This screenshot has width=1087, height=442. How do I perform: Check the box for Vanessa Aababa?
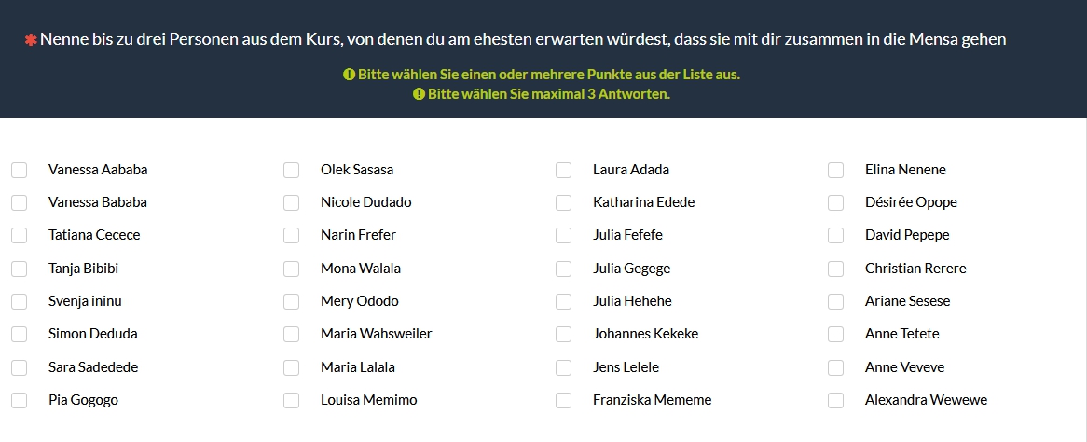coord(19,170)
